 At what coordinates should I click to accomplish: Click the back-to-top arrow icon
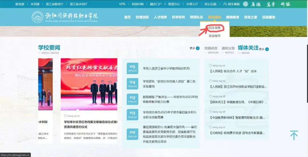click(x=294, y=135)
